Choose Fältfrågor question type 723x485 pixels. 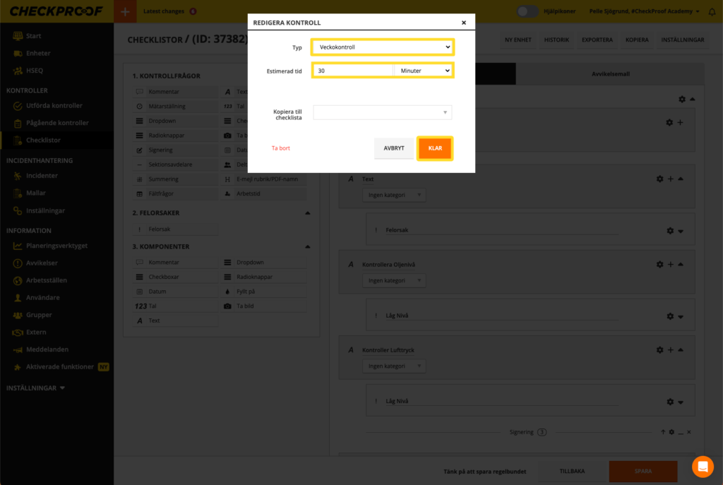pyautogui.click(x=160, y=193)
